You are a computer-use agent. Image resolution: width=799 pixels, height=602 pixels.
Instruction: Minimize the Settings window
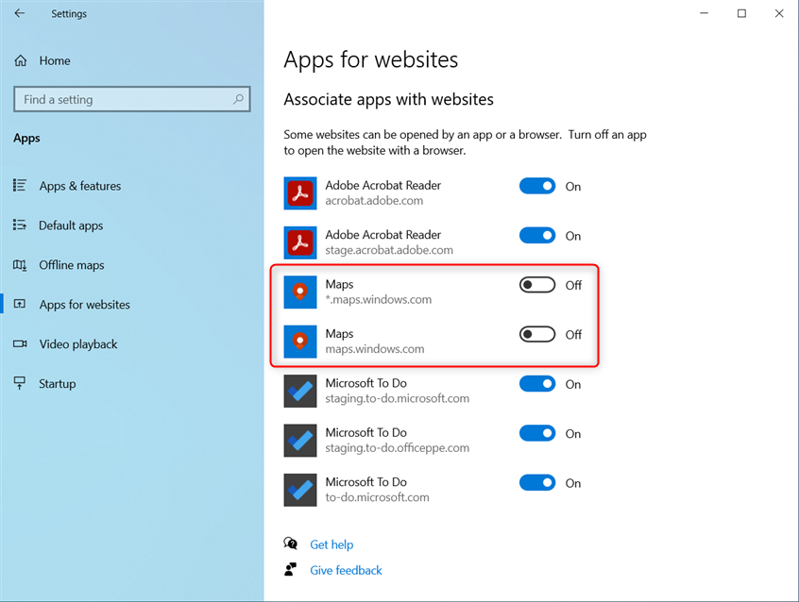click(x=705, y=13)
